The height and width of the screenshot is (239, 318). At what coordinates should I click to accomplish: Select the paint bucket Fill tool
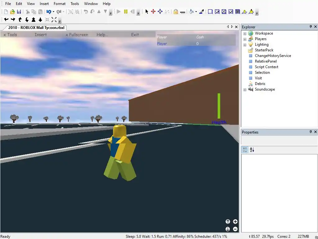(x=191, y=12)
